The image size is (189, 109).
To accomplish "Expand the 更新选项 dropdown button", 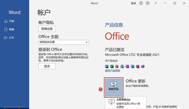I will coord(114,87).
